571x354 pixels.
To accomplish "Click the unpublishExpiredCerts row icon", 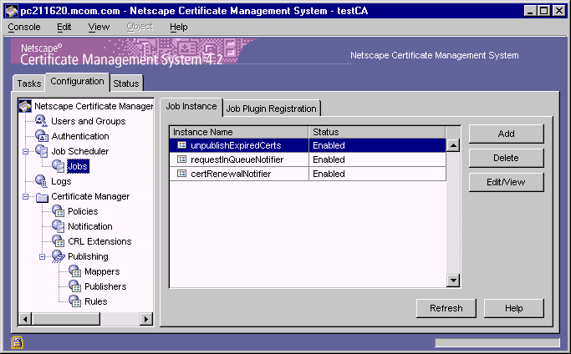I will [x=181, y=145].
